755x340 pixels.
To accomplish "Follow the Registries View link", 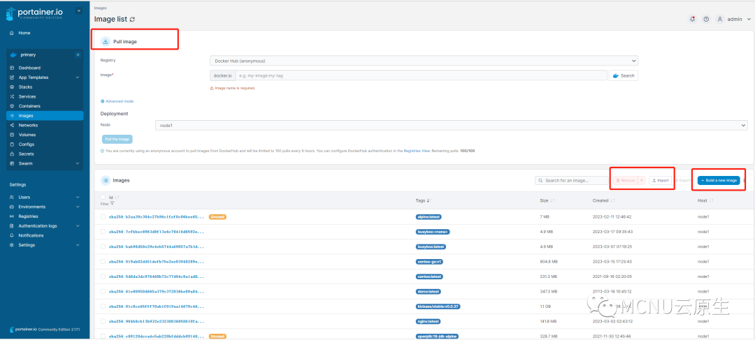I will pyautogui.click(x=417, y=151).
